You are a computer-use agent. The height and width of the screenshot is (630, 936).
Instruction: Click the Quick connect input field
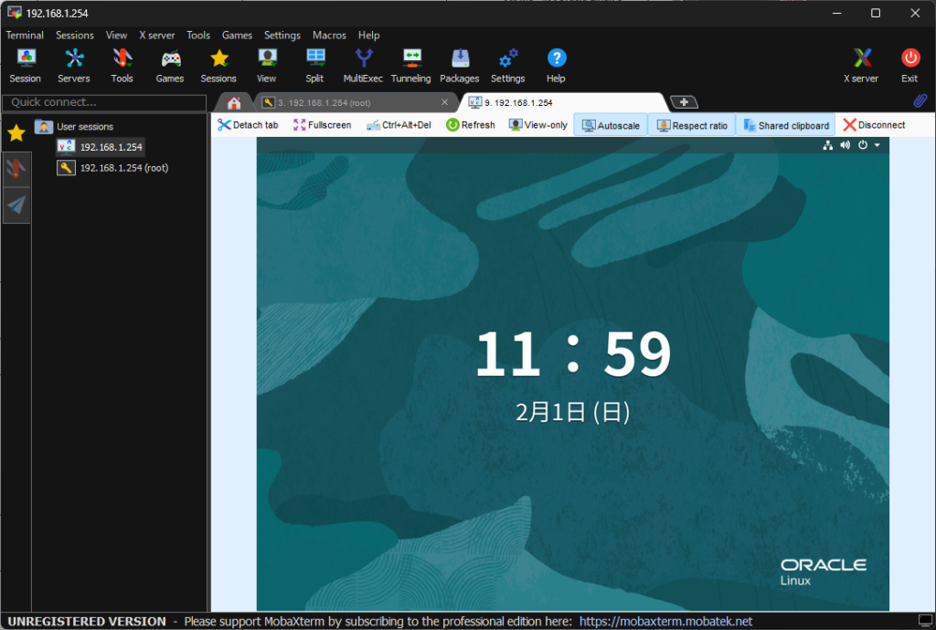click(x=102, y=102)
